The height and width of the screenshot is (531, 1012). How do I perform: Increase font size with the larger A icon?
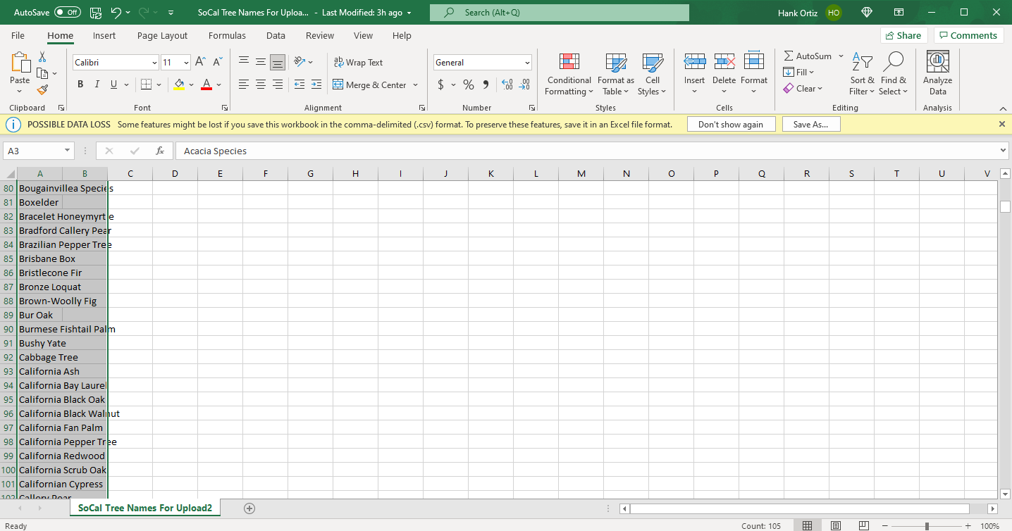pos(200,63)
